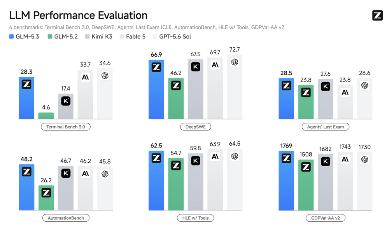Click the Kimi icon on GDPVal 1682 bar
The image size is (389, 233).
point(326,162)
